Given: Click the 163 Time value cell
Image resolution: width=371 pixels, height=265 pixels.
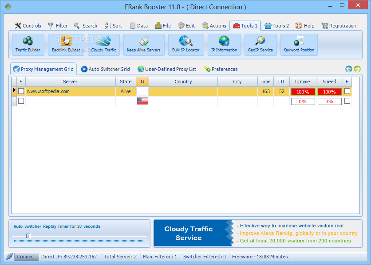Looking at the screenshot, I should point(265,91).
